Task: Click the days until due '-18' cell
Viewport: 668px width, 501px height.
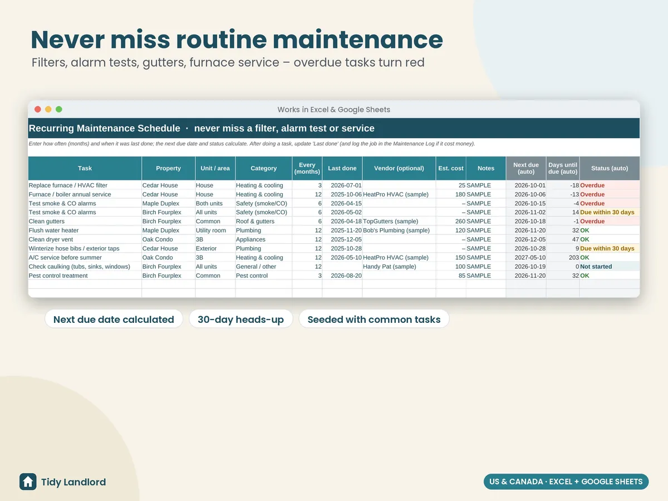Action: (x=563, y=185)
